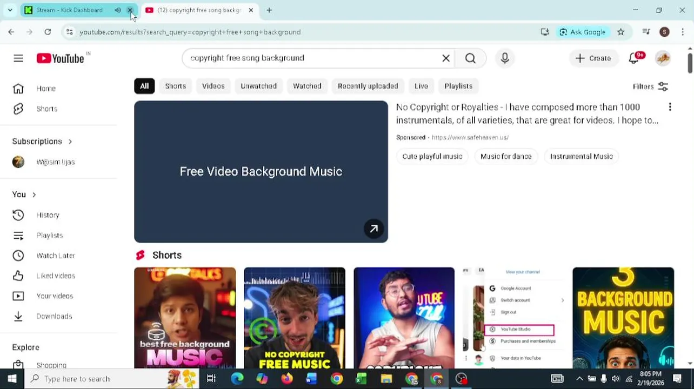Open History in the sidebar
The width and height of the screenshot is (694, 389).
[58, 215]
